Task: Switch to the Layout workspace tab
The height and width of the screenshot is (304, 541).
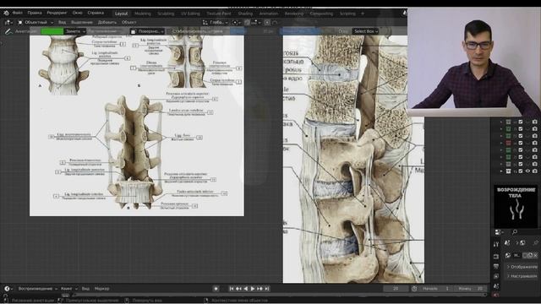Action: pyautogui.click(x=121, y=14)
